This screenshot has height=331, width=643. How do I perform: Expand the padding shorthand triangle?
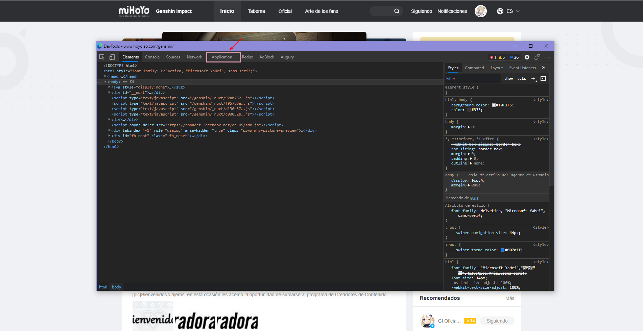[471, 159]
